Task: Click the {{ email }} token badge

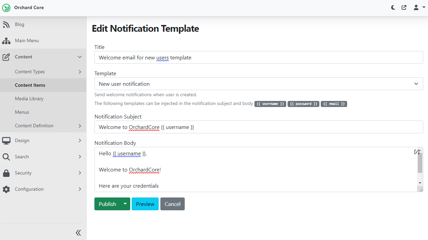Action: click(x=334, y=104)
